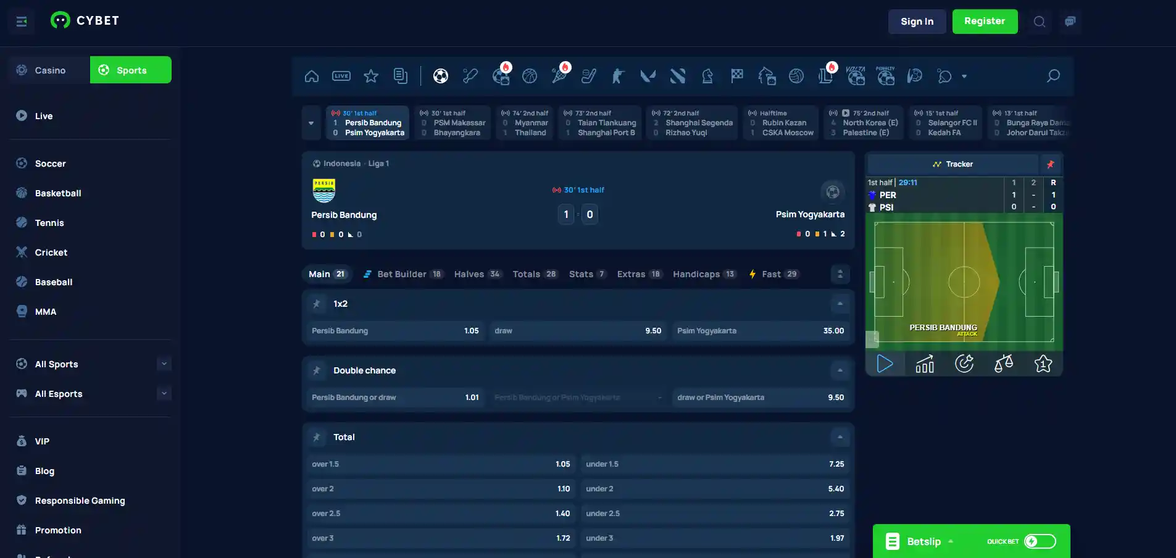The height and width of the screenshot is (558, 1176).
Task: Pin the Tracker panel
Action: tap(1050, 164)
